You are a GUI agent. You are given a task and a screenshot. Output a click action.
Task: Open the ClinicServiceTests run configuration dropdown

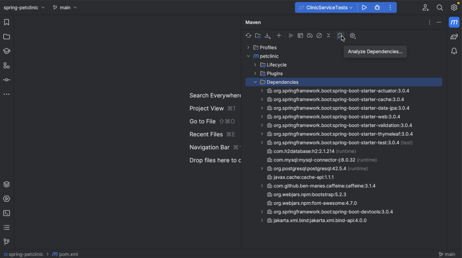(x=326, y=7)
